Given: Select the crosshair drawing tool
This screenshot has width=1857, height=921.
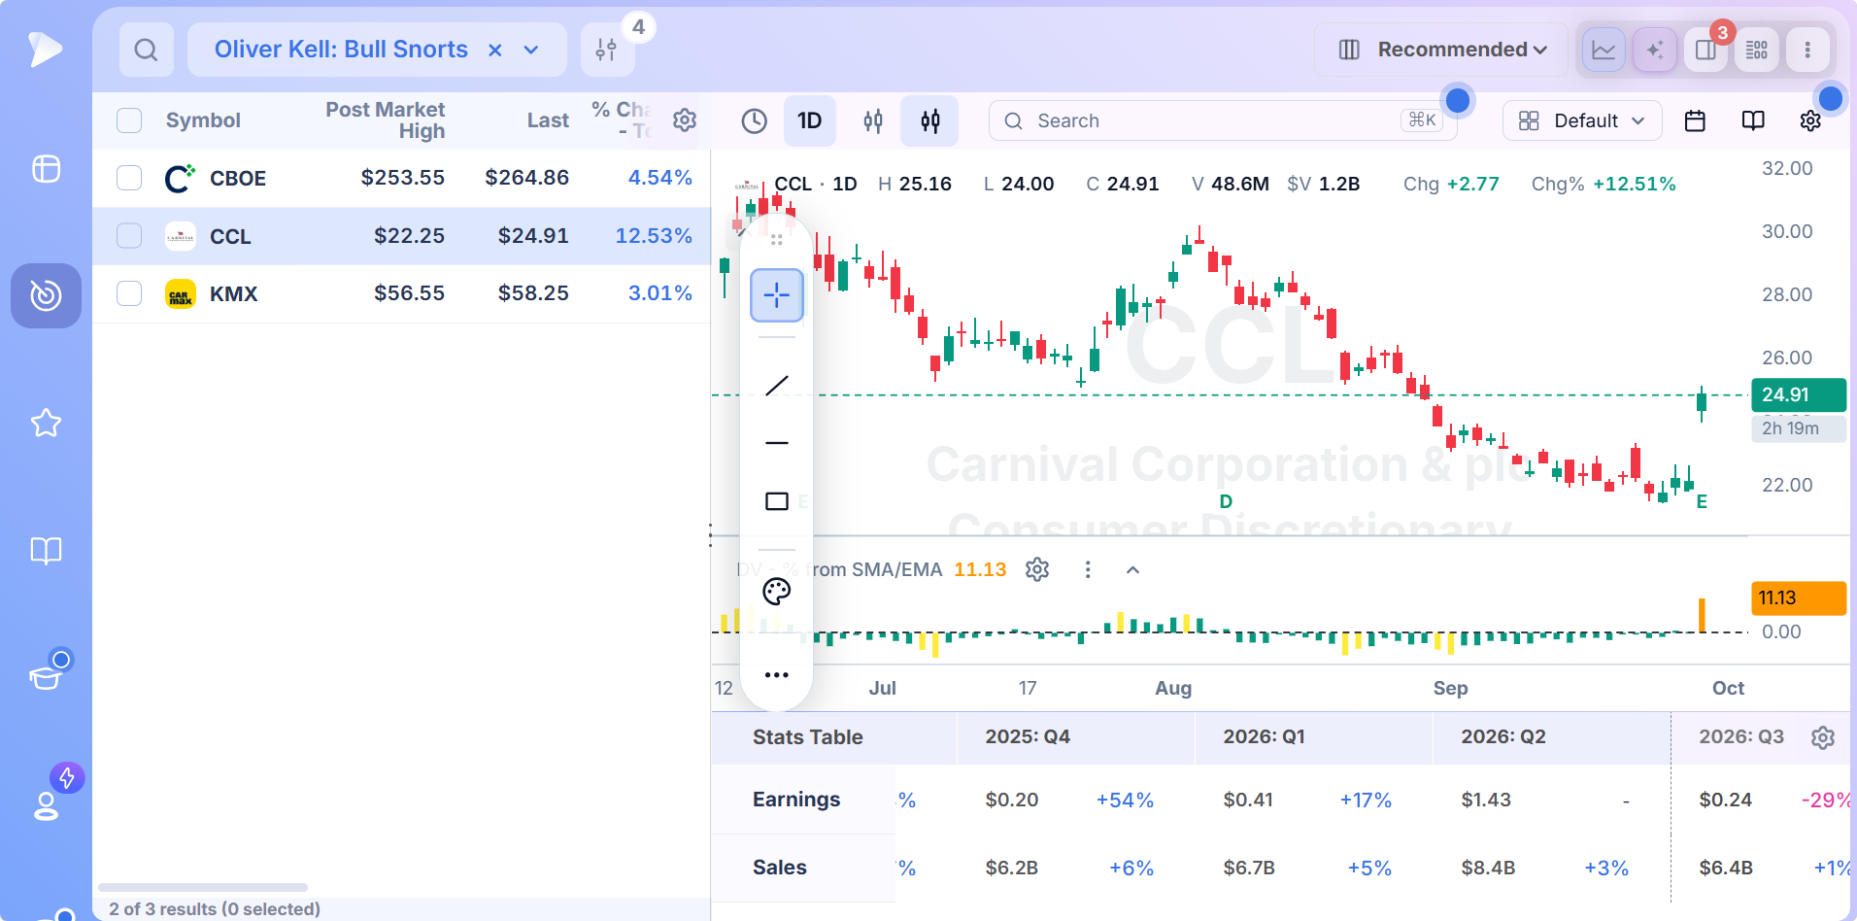Looking at the screenshot, I should click(x=777, y=295).
